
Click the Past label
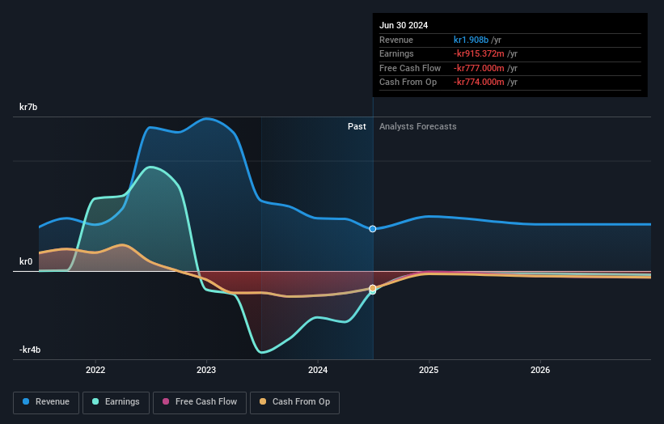(x=357, y=127)
